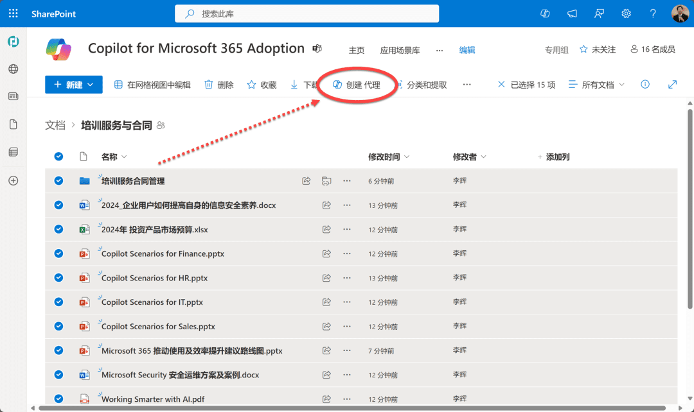Share the 培训服务合同管理 folder
The image size is (694, 412).
[x=306, y=181]
